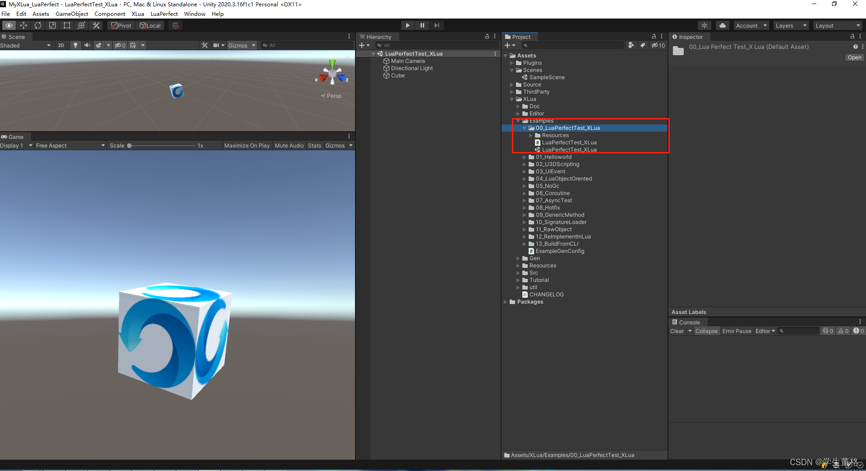This screenshot has width=866, height=471.
Task: Switch to the Game view tab
Action: click(x=15, y=137)
